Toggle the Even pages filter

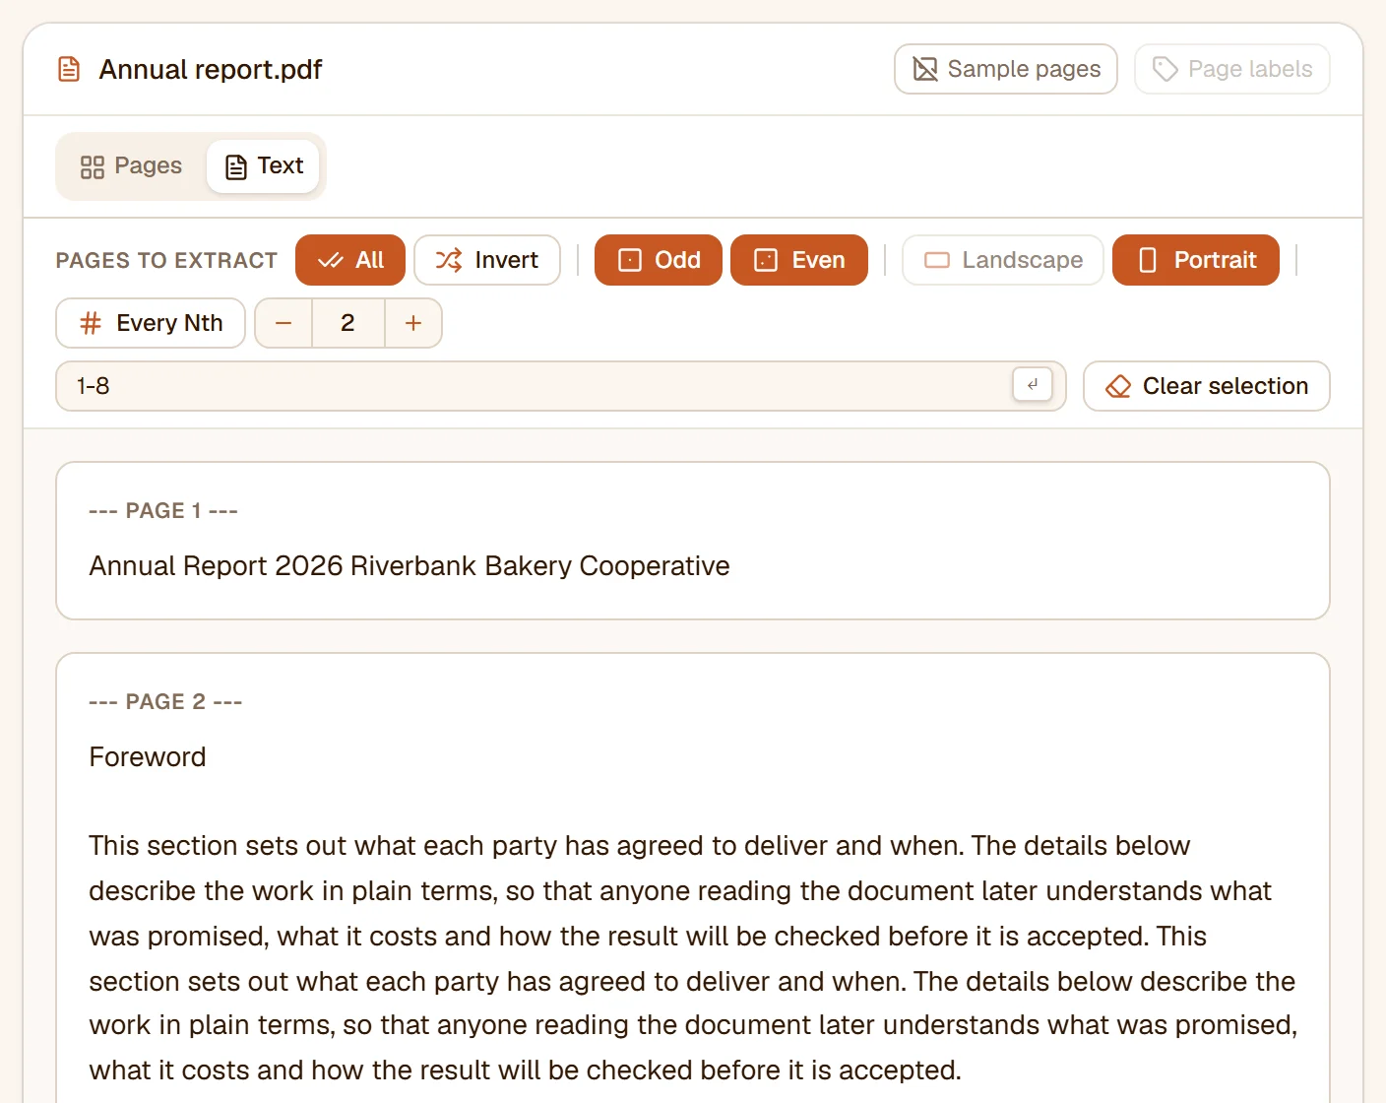click(x=799, y=260)
